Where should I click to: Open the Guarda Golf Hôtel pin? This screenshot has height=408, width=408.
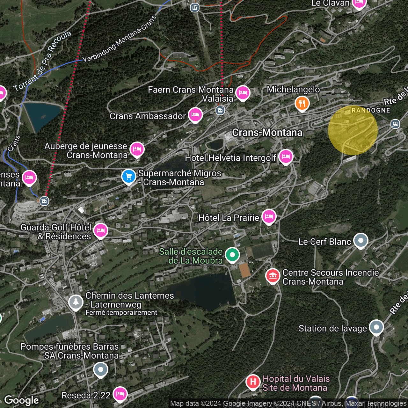[x=100, y=230]
